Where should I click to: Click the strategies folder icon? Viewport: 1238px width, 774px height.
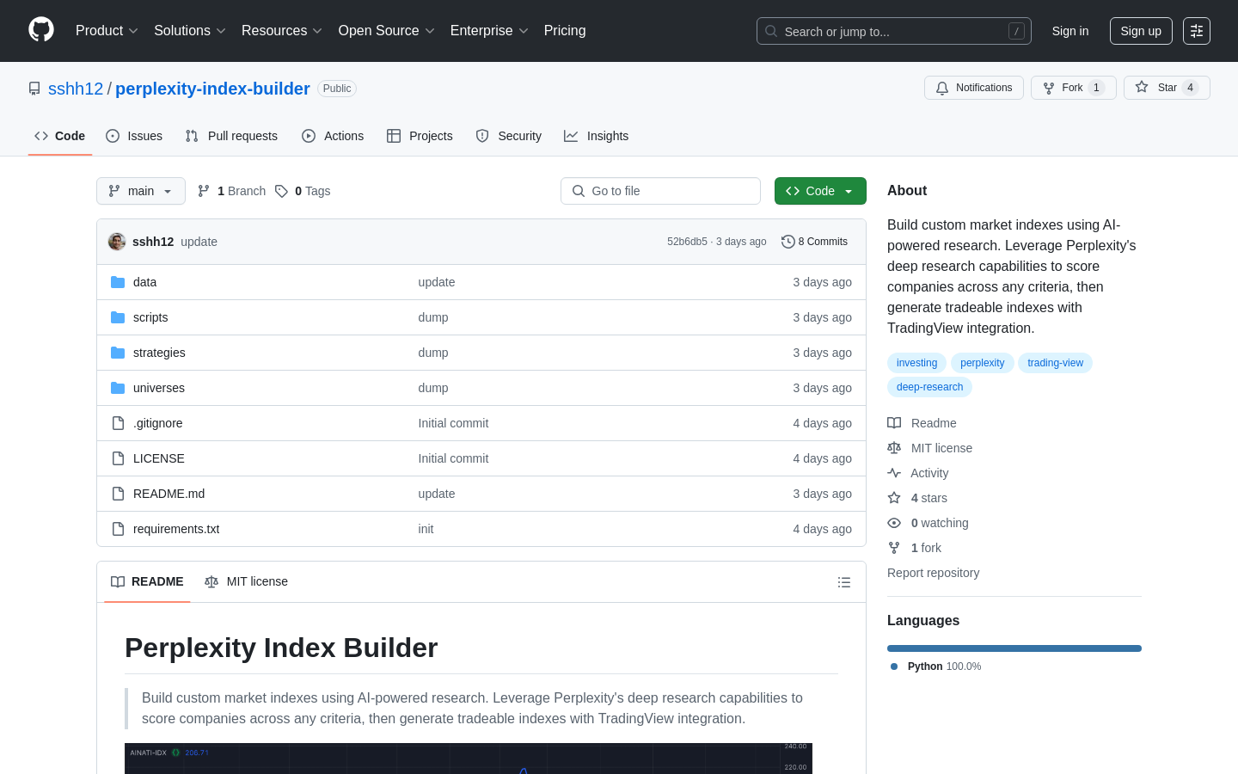[x=118, y=353]
